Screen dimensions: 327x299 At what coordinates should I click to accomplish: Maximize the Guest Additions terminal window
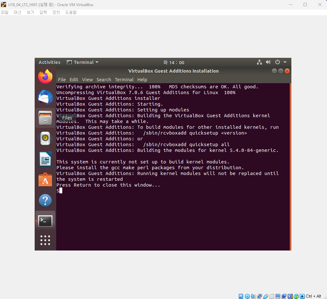point(281,71)
